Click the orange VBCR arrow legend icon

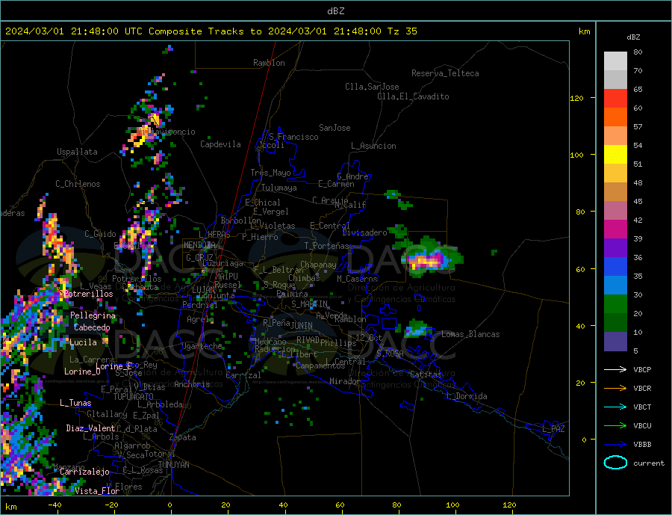(615, 389)
